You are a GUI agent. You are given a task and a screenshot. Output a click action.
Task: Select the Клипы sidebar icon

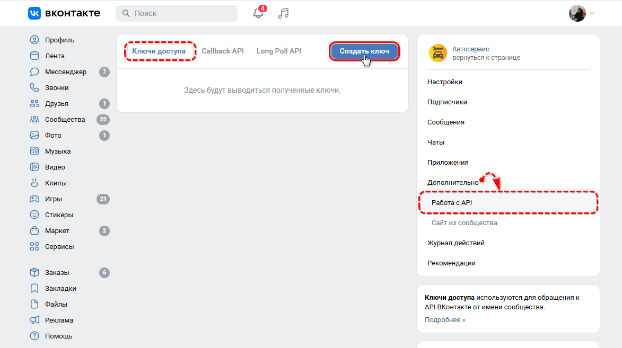(34, 183)
